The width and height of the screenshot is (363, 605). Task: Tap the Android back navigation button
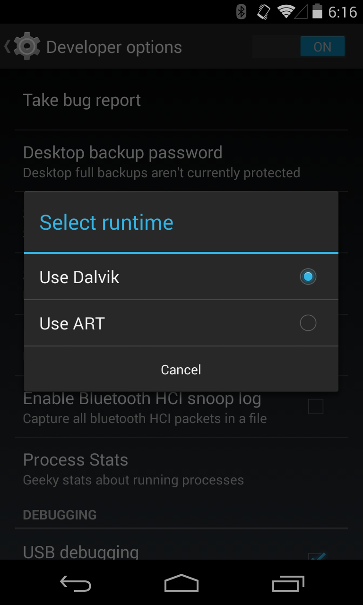point(76,584)
